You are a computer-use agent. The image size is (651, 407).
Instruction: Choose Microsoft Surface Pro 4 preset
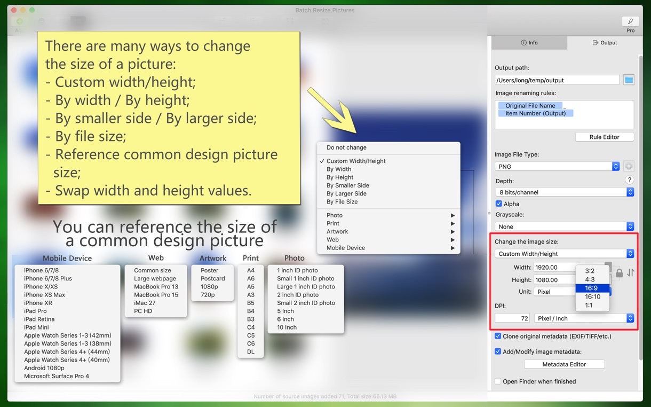coord(57,376)
